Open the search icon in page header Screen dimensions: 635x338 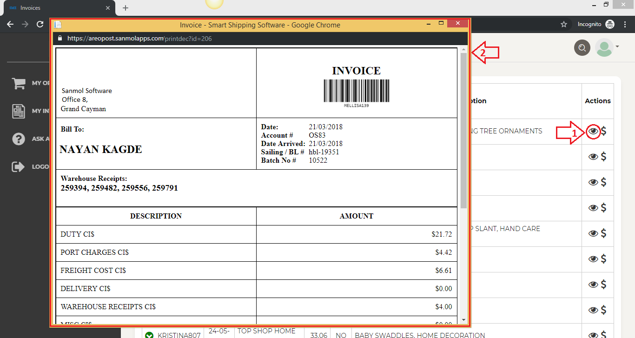(582, 47)
